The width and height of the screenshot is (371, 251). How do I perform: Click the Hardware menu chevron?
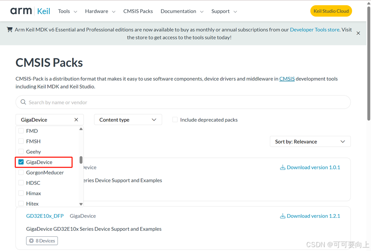pyautogui.click(x=114, y=12)
